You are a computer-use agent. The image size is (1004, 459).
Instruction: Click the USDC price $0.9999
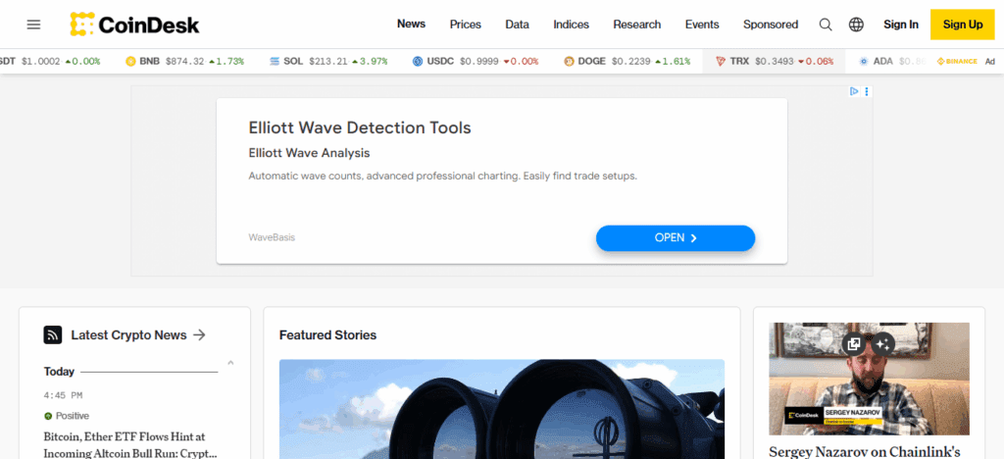tap(478, 62)
